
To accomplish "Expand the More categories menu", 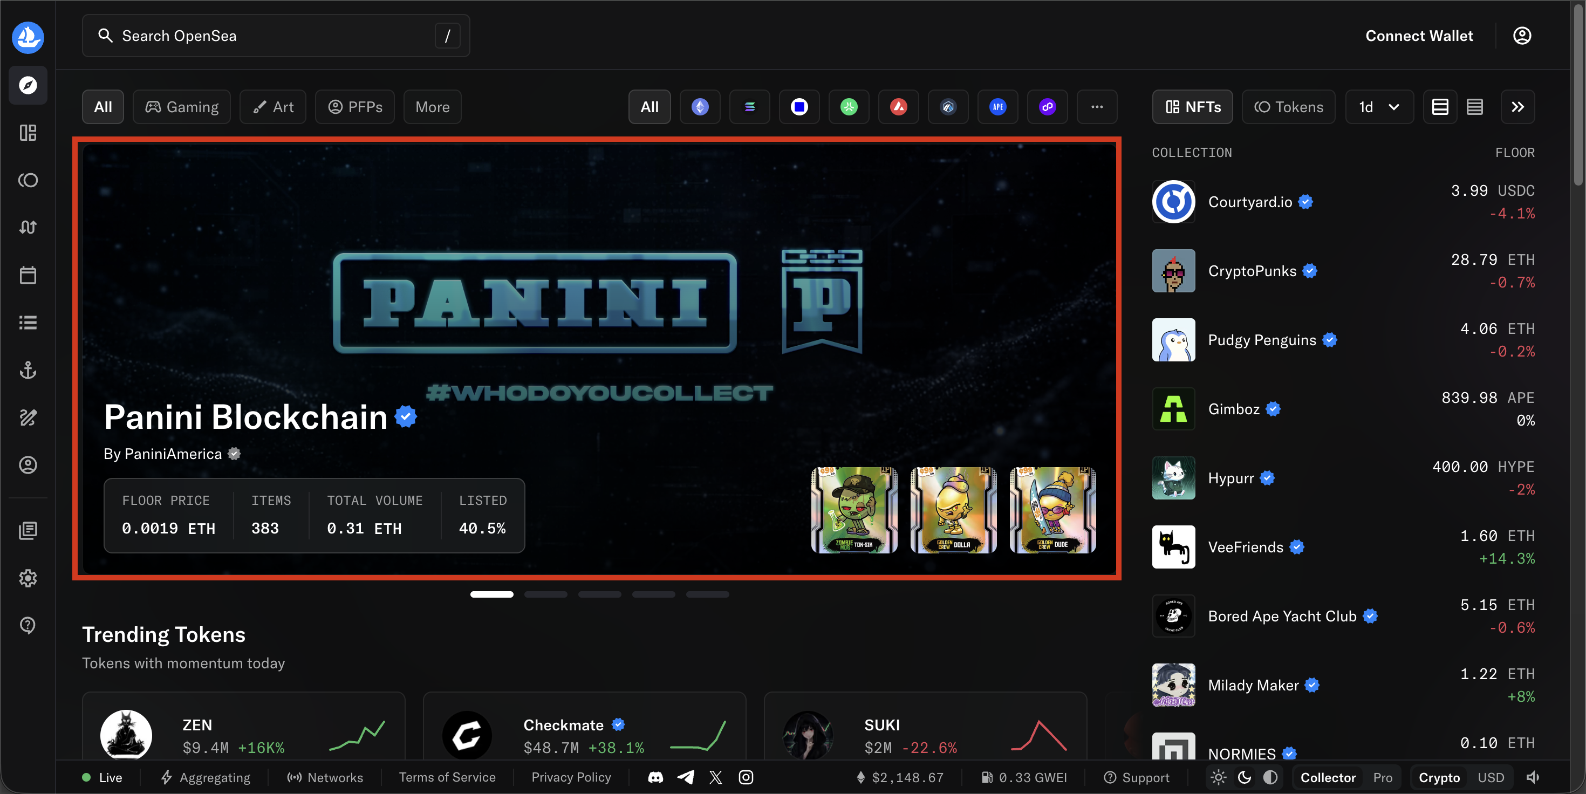I will 432,106.
